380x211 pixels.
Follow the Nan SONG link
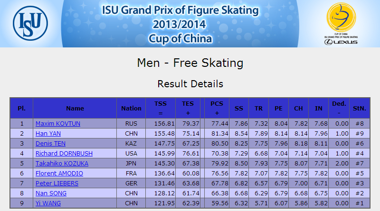click(x=51, y=193)
